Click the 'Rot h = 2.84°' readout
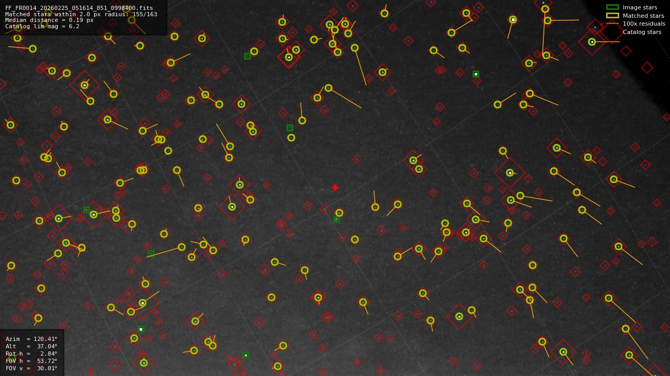The width and height of the screenshot is (670, 376). click(31, 354)
